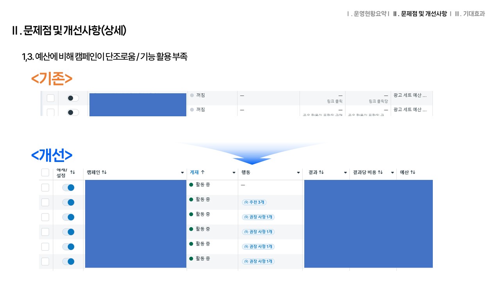The height and width of the screenshot is (281, 500).
Task: Click the last row's 권장 사항 1개 badge
Action: click(x=258, y=261)
